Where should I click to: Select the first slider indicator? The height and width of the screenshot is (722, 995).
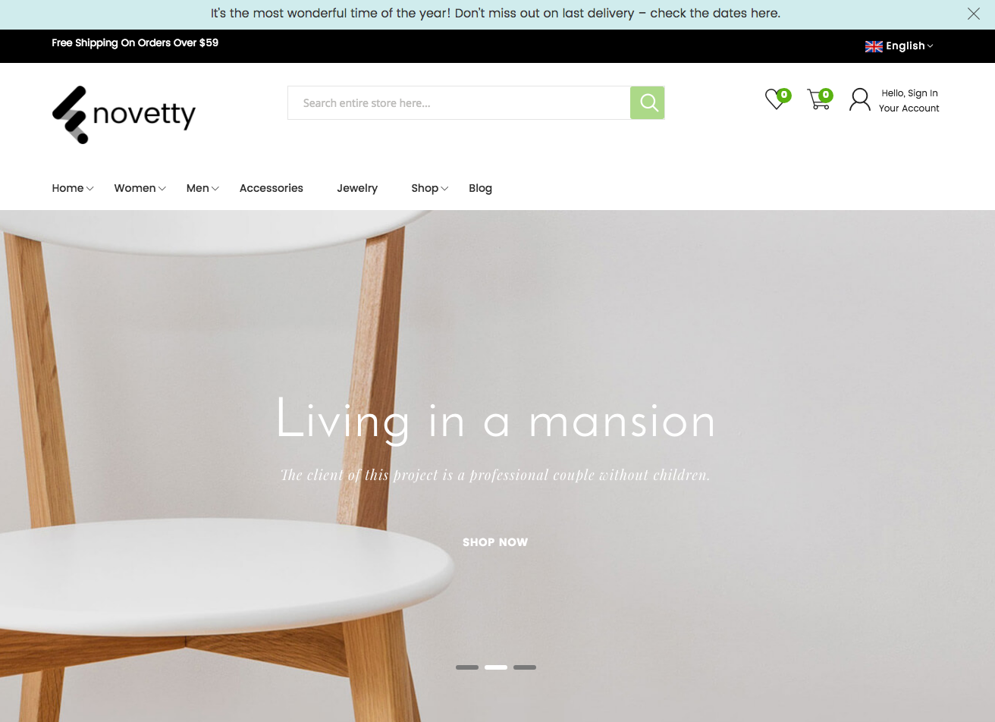[x=467, y=667]
